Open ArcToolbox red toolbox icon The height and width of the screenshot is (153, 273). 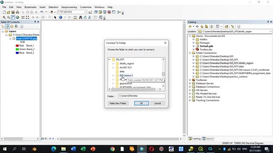109,12
